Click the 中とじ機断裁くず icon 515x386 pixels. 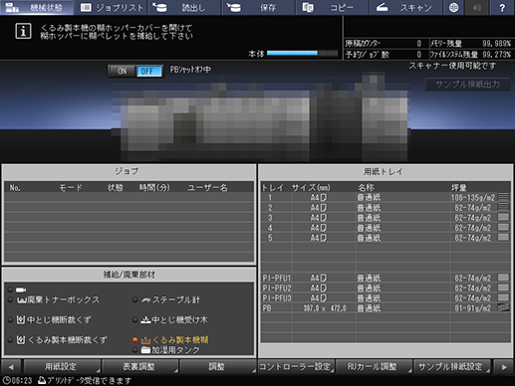coord(21,320)
